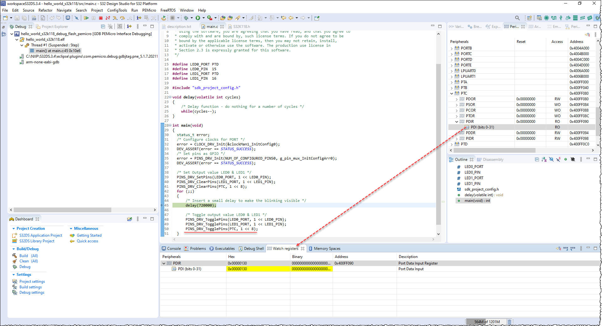The width and height of the screenshot is (602, 326).
Task: Toggle Link with Editor in the Outline toolbar
Action: click(566, 160)
